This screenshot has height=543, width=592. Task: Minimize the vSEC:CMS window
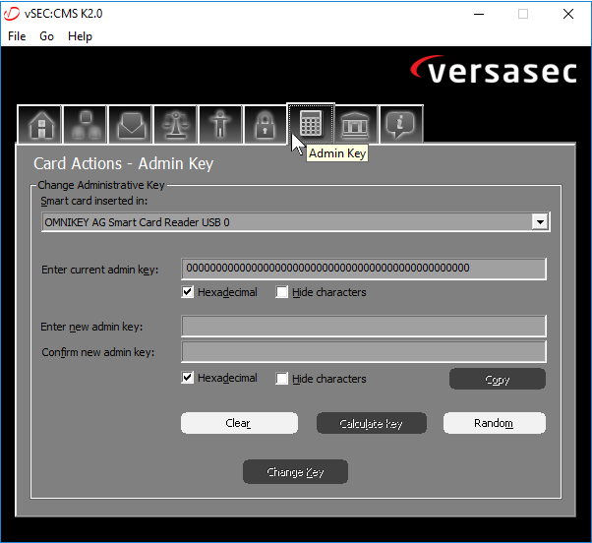pyautogui.click(x=479, y=15)
